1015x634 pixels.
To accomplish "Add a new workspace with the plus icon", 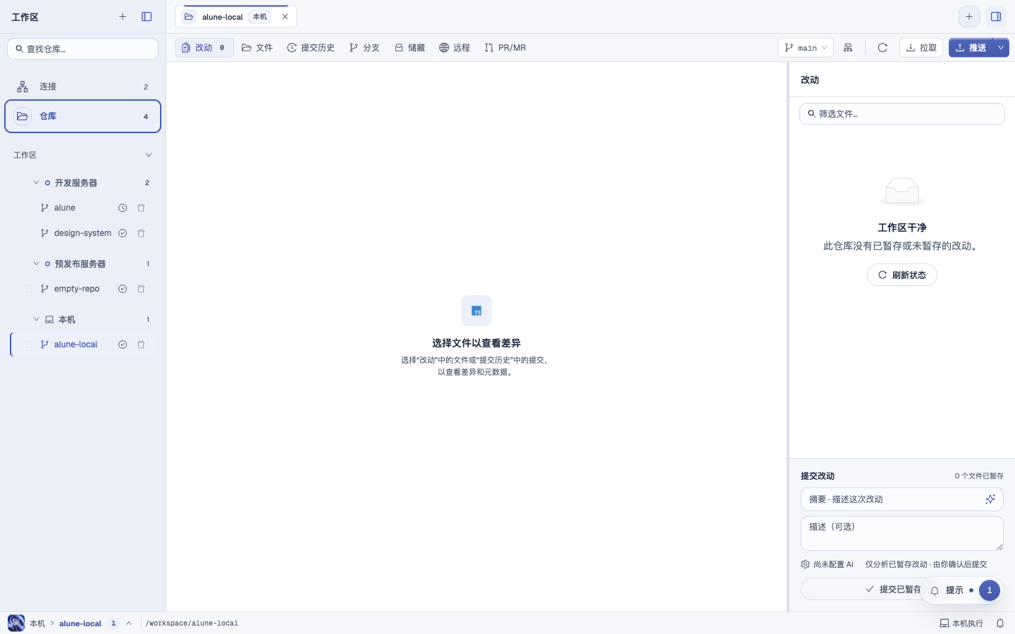I will tap(123, 17).
